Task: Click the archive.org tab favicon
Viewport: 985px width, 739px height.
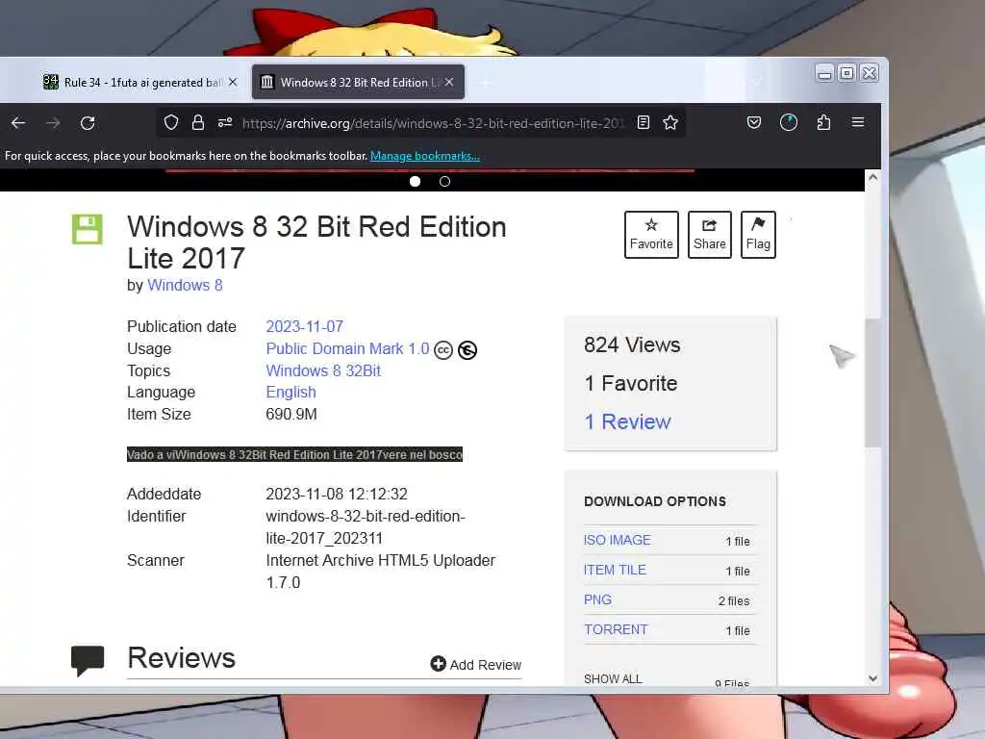Action: (x=267, y=82)
